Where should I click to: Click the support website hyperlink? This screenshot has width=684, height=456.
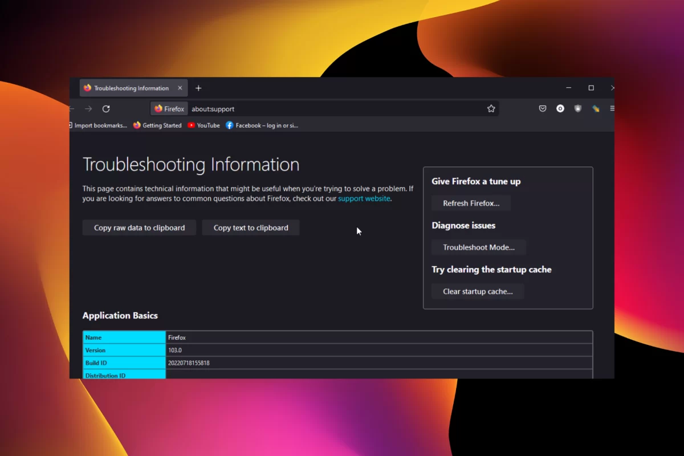pos(364,198)
